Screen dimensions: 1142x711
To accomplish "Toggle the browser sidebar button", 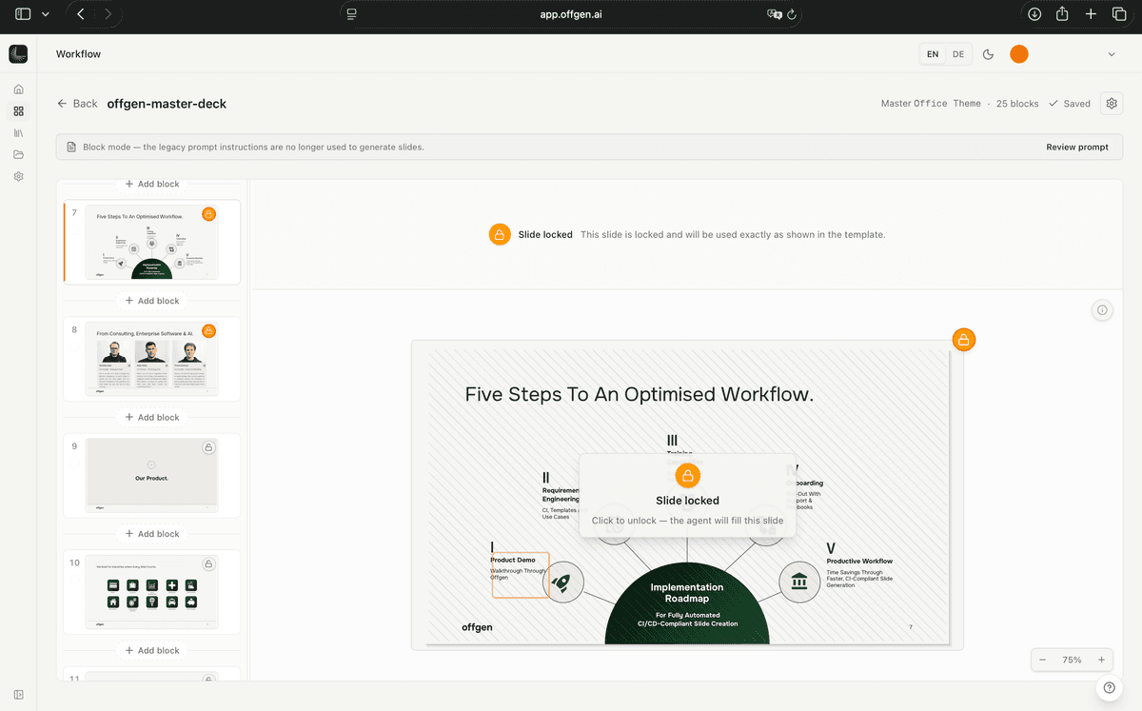I will [x=23, y=14].
